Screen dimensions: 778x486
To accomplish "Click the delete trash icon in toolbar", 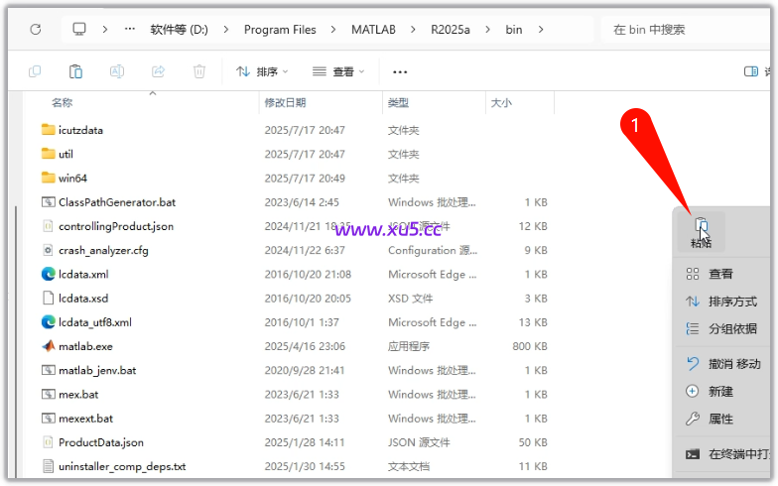I will [x=199, y=71].
